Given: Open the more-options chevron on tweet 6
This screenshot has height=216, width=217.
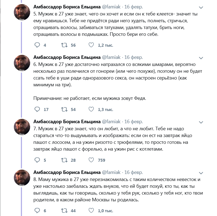Looking at the screenshot, I should point(201,58).
